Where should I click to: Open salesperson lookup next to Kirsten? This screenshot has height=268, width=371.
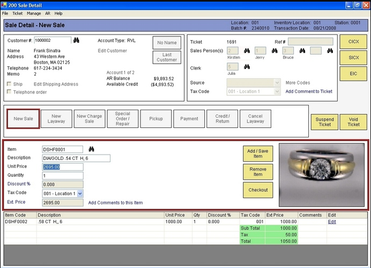[247, 51]
